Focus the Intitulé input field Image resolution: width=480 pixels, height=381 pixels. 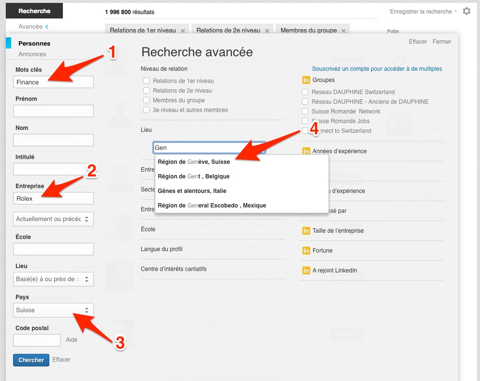[53, 169]
